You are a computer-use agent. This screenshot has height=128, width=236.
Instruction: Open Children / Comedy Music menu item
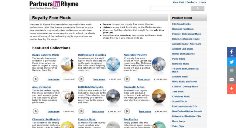(x=185, y=87)
